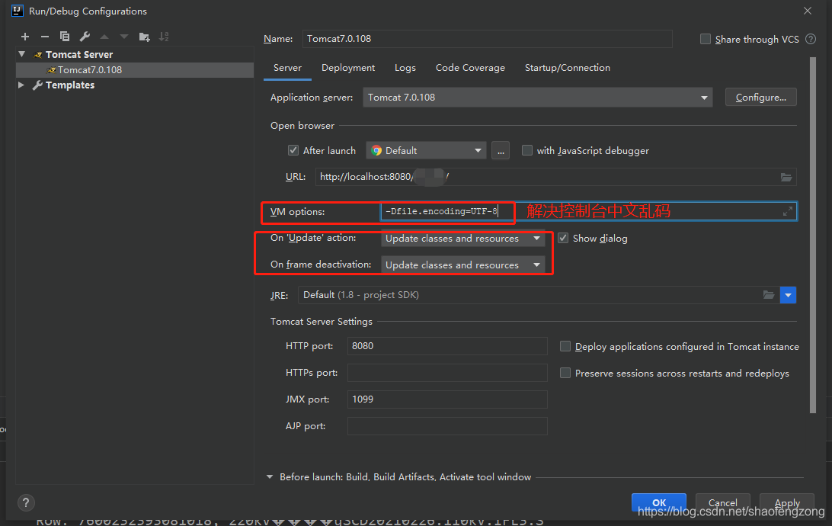Viewport: 832px width, 526px height.
Task: Enable Preserve sessions across restarts and redeploys
Action: 565,373
